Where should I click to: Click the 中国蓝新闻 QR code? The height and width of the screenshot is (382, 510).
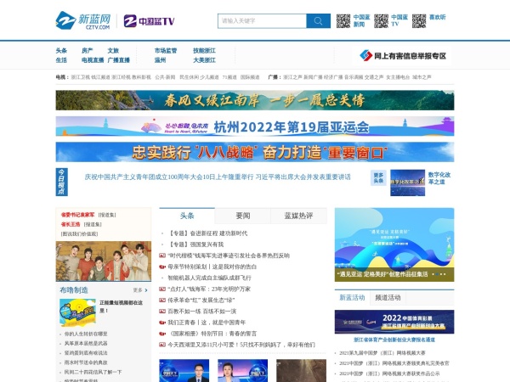coord(343,20)
